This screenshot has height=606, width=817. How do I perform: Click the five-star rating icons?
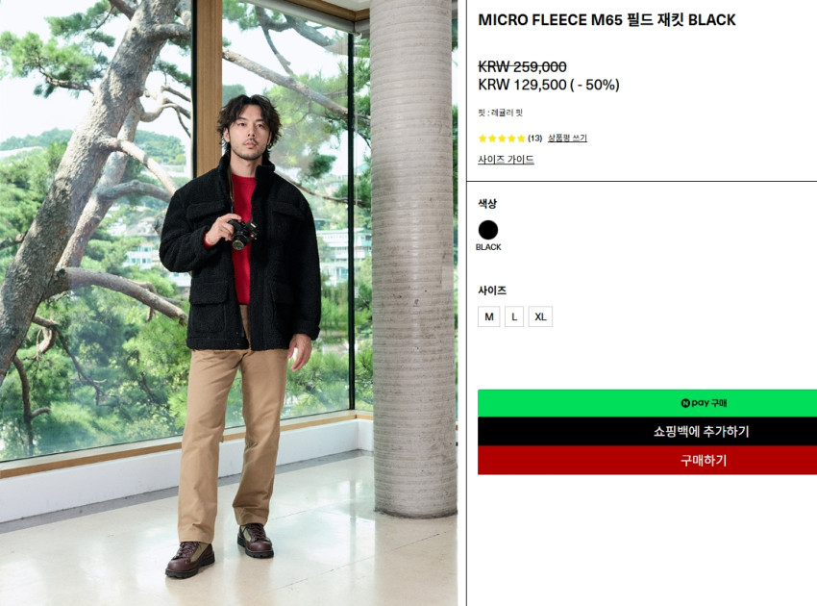(x=502, y=139)
